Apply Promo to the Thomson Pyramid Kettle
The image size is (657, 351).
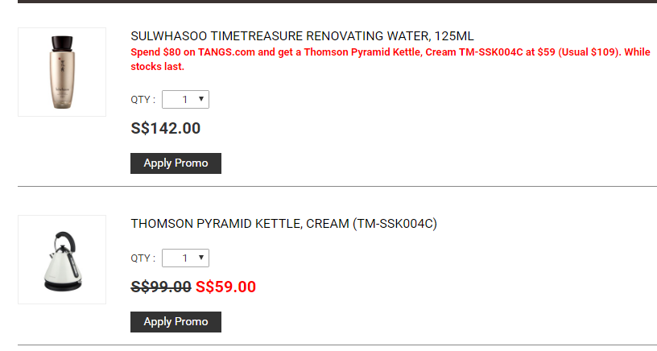click(176, 322)
